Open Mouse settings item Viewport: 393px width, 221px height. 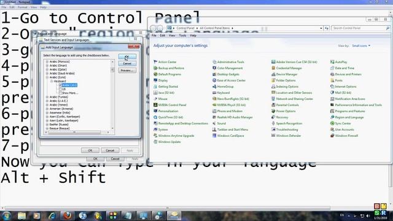pos(160,99)
